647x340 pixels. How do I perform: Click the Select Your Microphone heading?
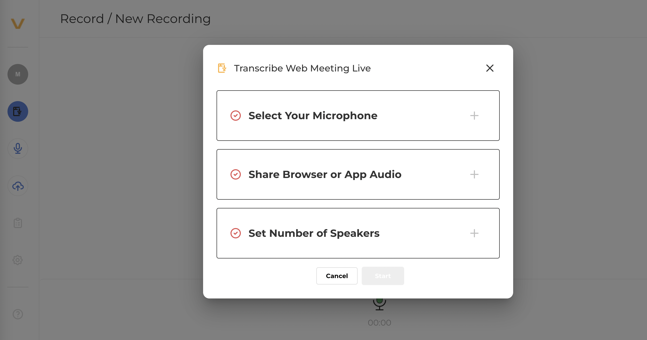313,116
